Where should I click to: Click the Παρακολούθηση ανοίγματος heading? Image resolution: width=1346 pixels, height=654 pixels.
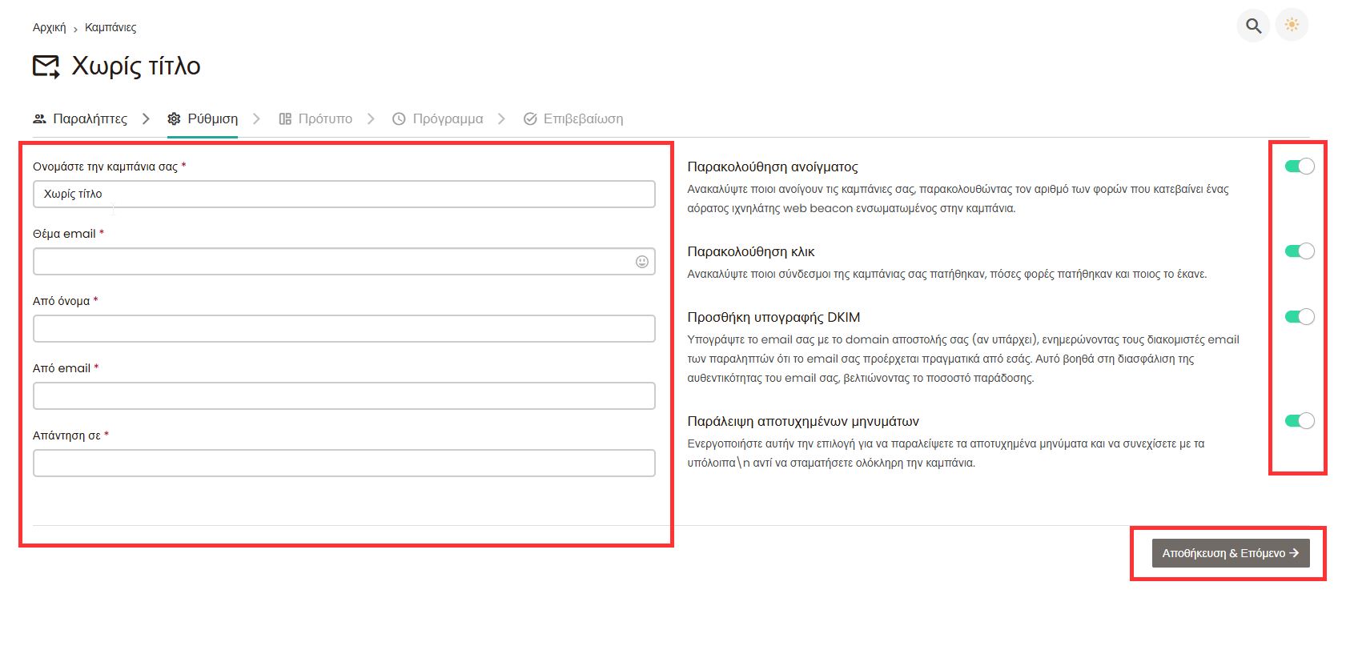773,167
